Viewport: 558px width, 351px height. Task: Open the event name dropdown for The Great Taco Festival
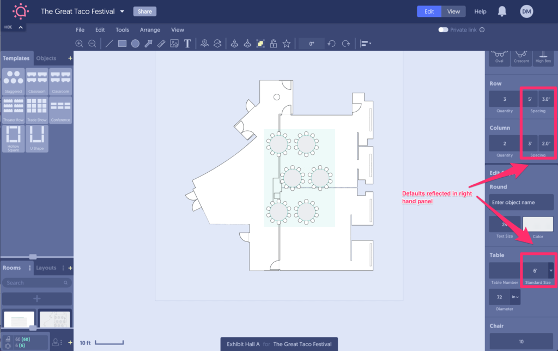[123, 11]
